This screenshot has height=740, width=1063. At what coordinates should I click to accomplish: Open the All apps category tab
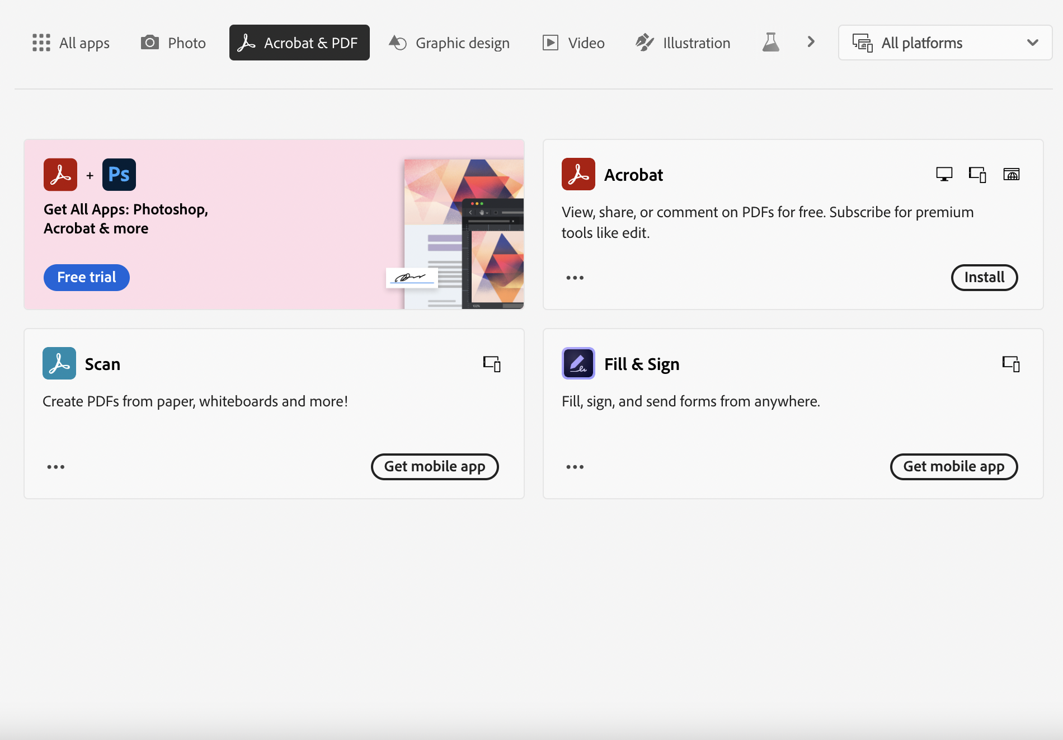(x=71, y=43)
